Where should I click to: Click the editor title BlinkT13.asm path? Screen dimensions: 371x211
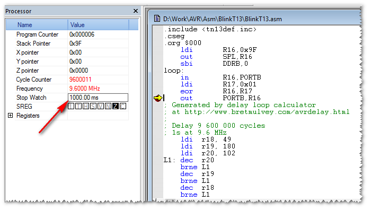(x=223, y=19)
